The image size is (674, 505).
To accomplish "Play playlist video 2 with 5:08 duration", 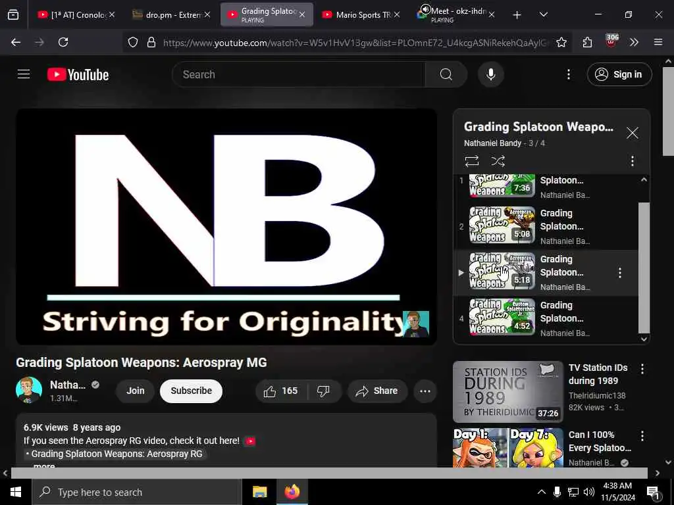I will click(502, 225).
